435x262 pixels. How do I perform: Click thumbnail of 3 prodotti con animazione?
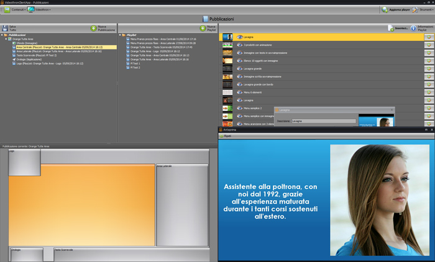click(227, 46)
